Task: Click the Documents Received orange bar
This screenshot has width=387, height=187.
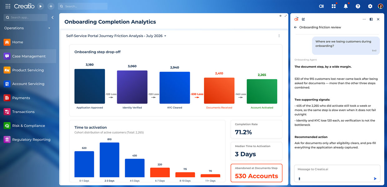Action: tap(219, 91)
